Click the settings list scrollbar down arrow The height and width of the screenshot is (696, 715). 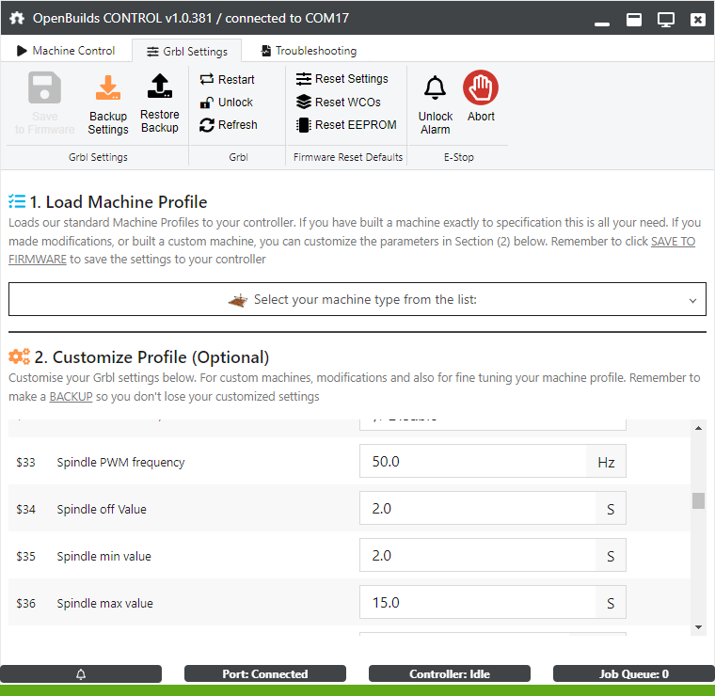point(698,626)
